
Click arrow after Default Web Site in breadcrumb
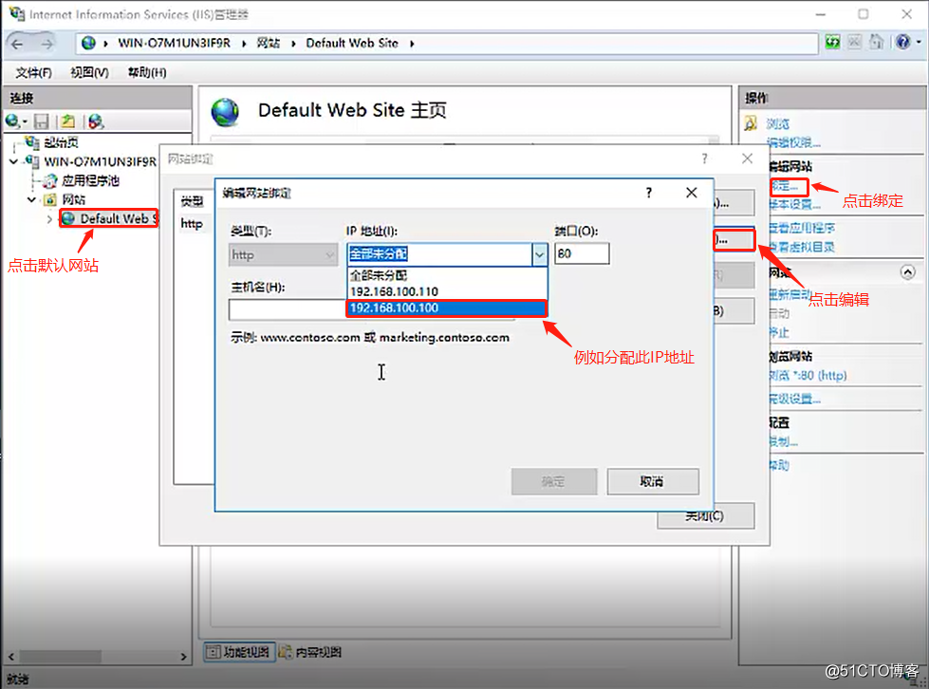click(x=412, y=44)
